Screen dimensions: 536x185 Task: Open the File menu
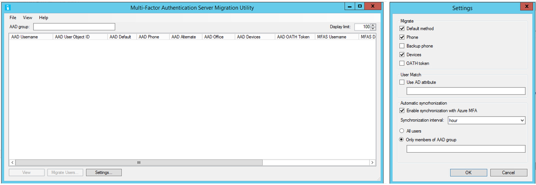coord(13,18)
